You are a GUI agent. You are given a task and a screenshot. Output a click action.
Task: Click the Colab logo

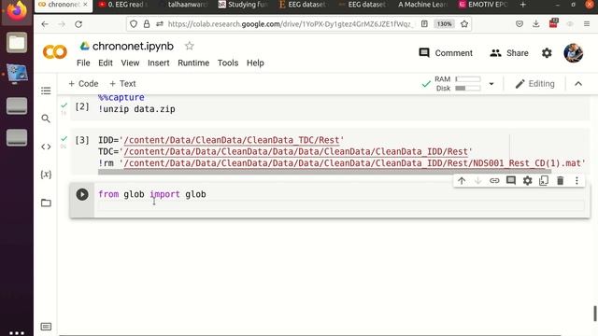click(x=55, y=52)
